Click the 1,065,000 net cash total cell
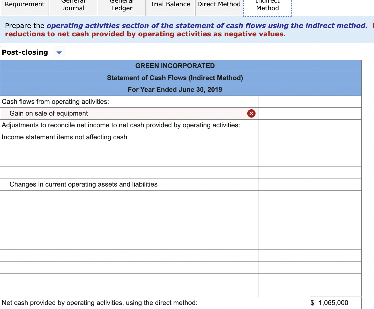The image size is (374, 309). point(336,302)
